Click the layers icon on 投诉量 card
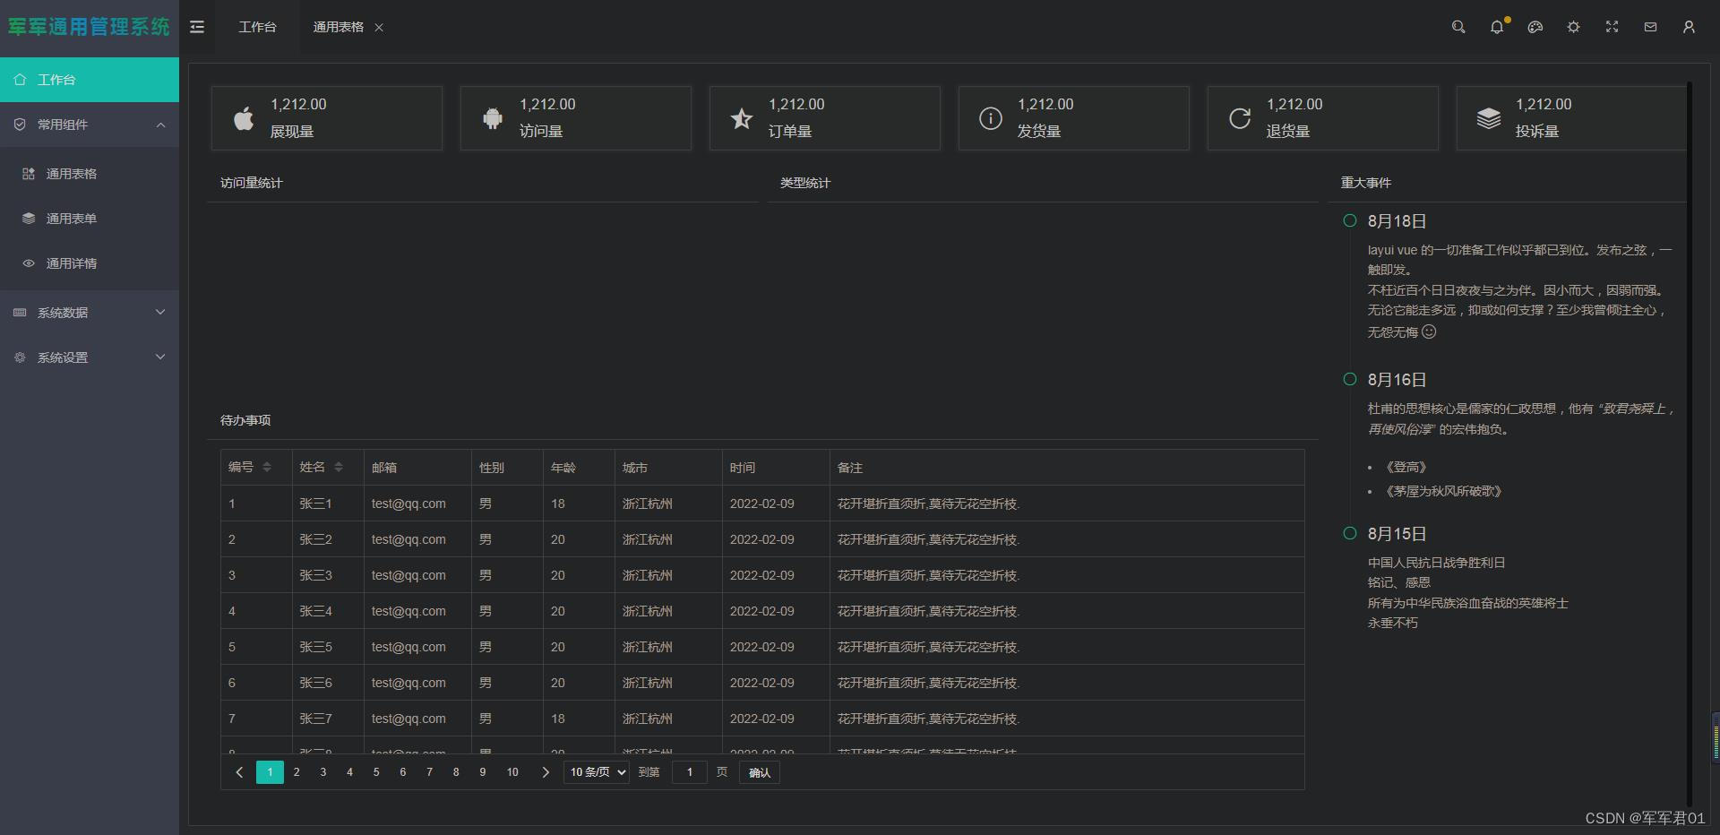 (x=1489, y=118)
